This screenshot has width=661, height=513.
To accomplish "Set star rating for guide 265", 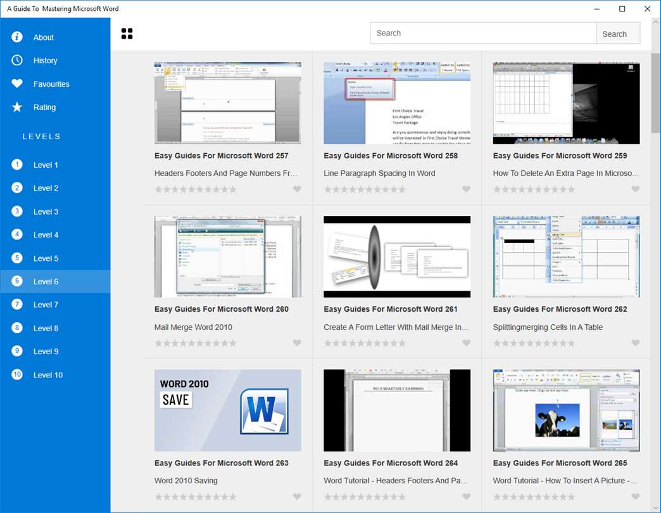I will [534, 497].
